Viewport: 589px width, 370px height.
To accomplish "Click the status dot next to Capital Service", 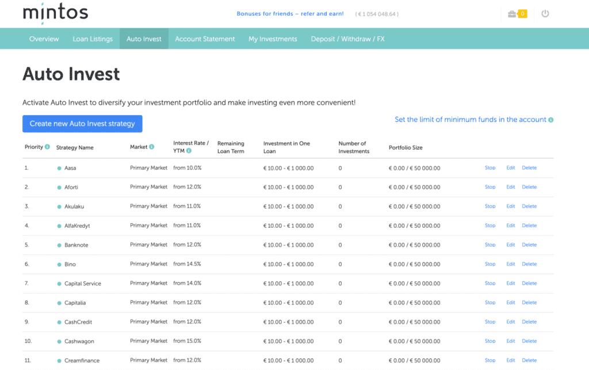I will coord(59,284).
